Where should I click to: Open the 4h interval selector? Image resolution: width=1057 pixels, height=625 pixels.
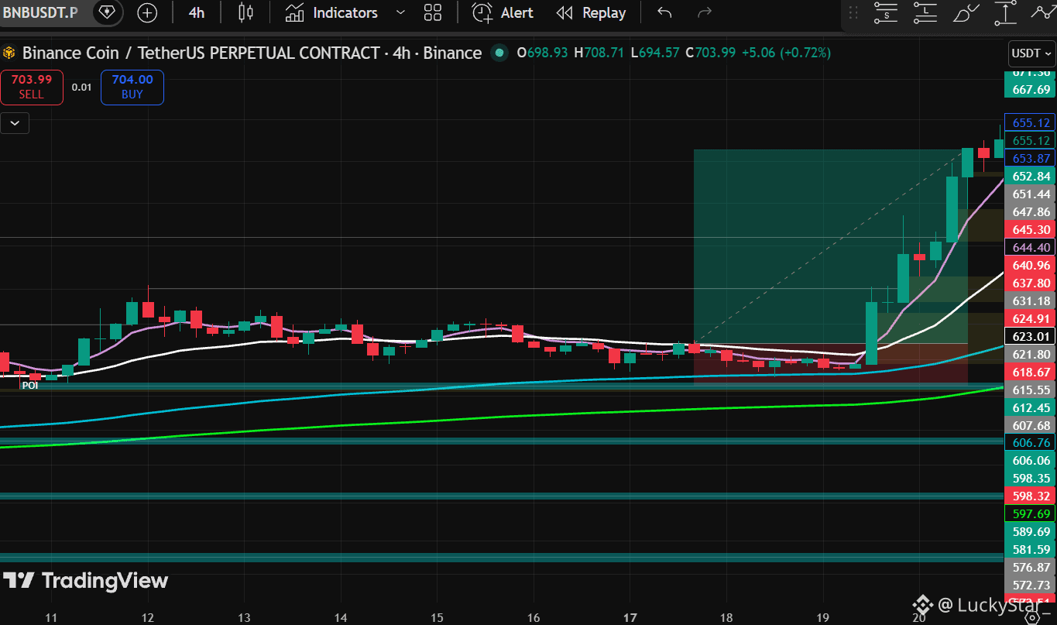pyautogui.click(x=197, y=12)
